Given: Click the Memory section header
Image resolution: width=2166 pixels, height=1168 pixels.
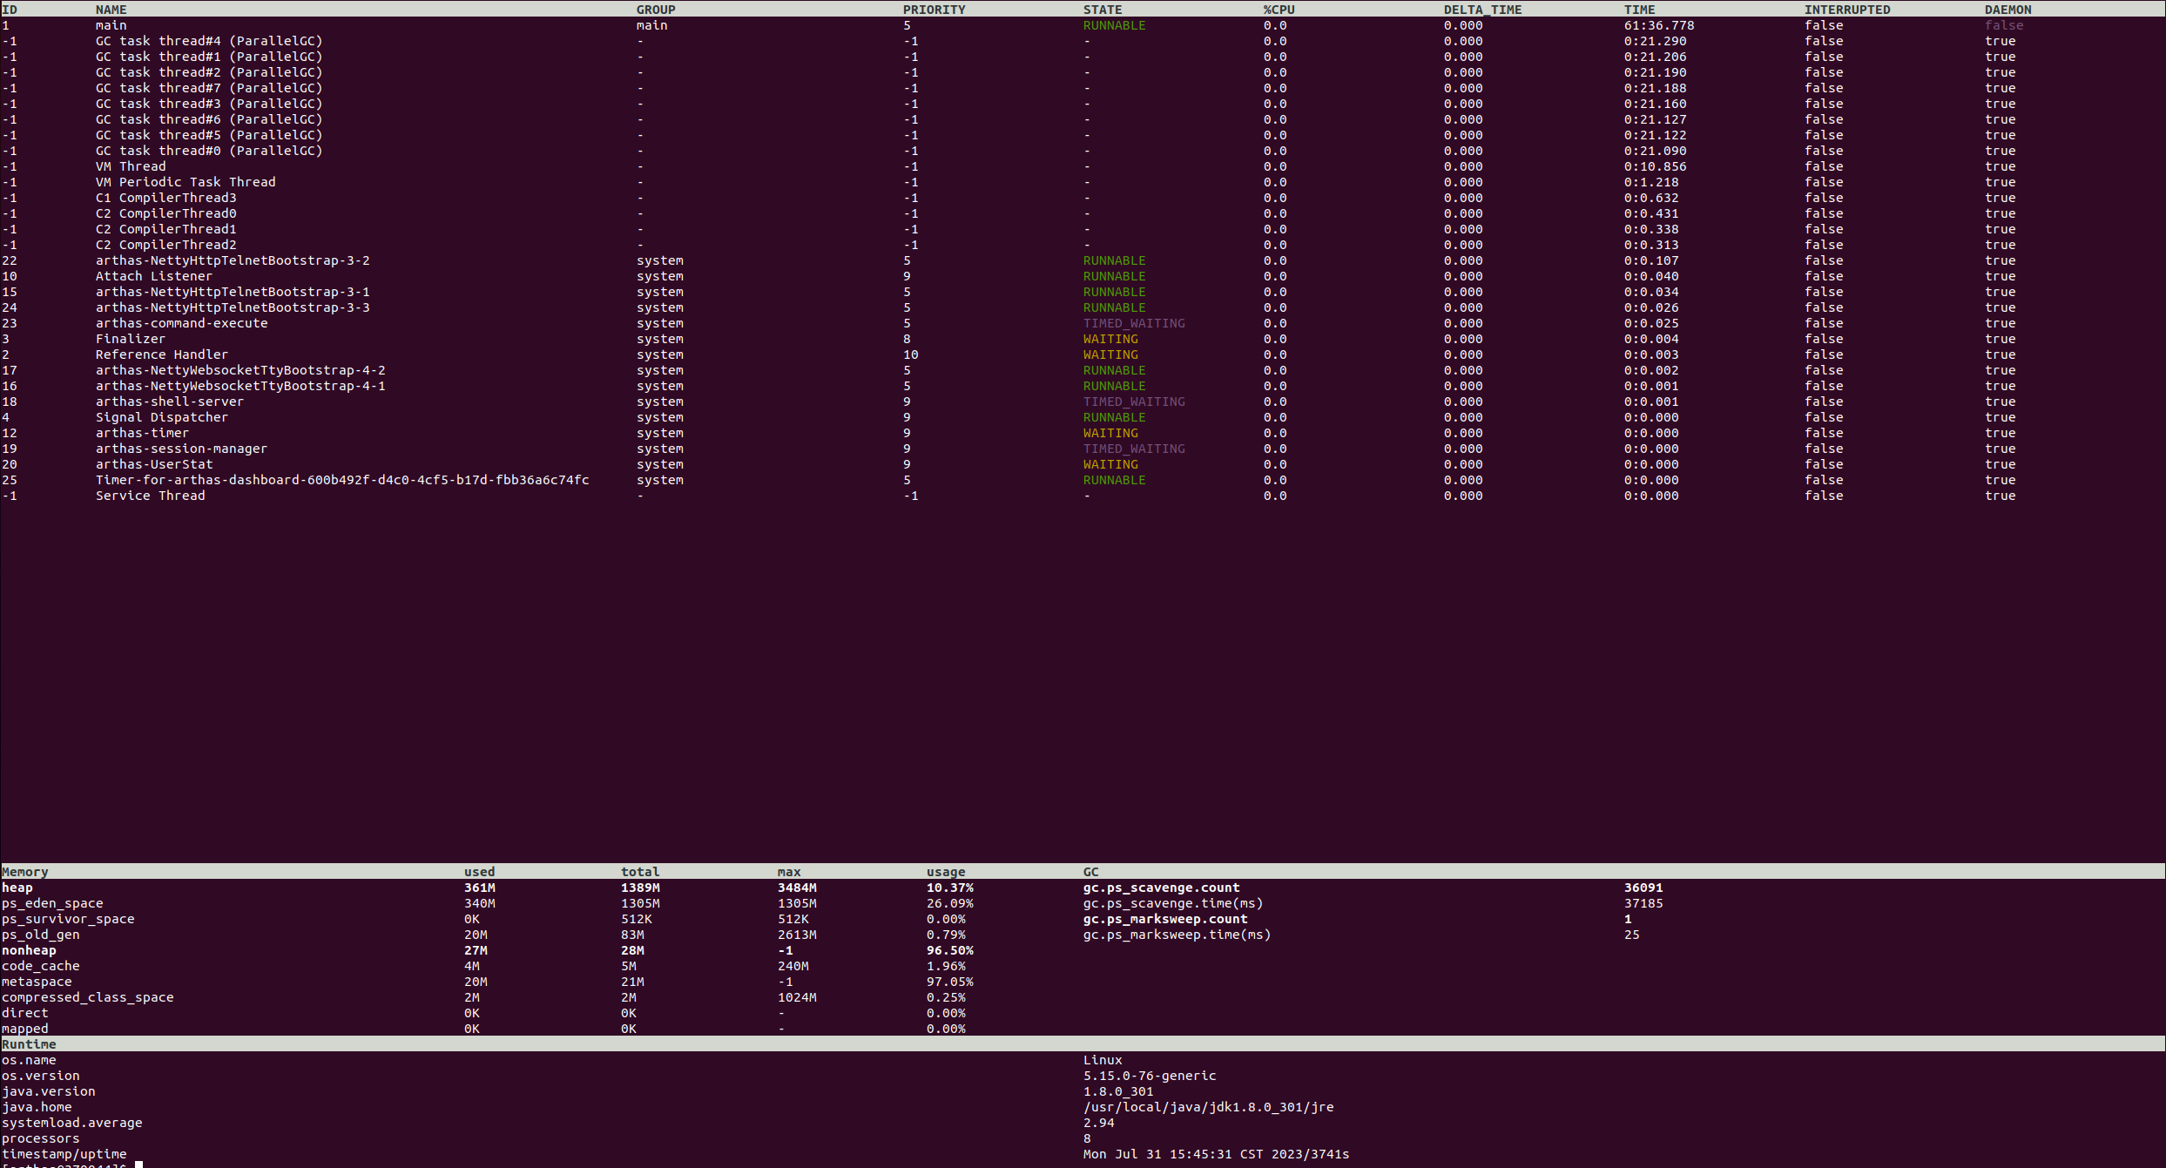Looking at the screenshot, I should coord(24,872).
